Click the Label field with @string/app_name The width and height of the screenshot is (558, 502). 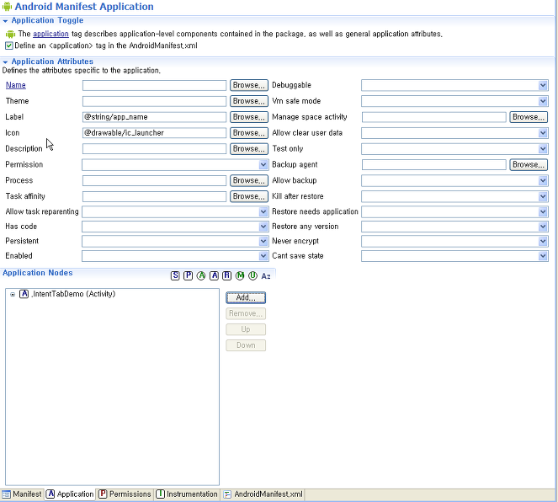click(x=154, y=117)
